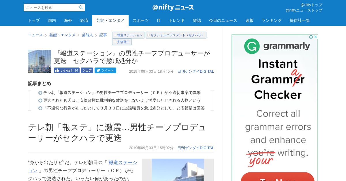Click the summary bullet about Ｋ氏
The width and height of the screenshot is (346, 181).
pyautogui.click(x=122, y=100)
